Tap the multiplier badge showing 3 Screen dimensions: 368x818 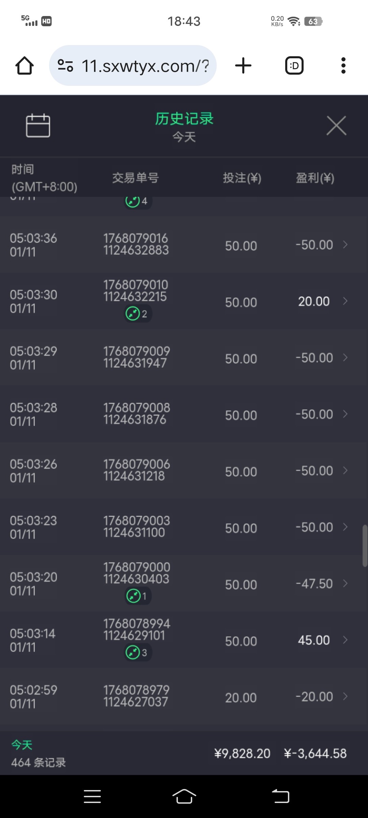138,652
